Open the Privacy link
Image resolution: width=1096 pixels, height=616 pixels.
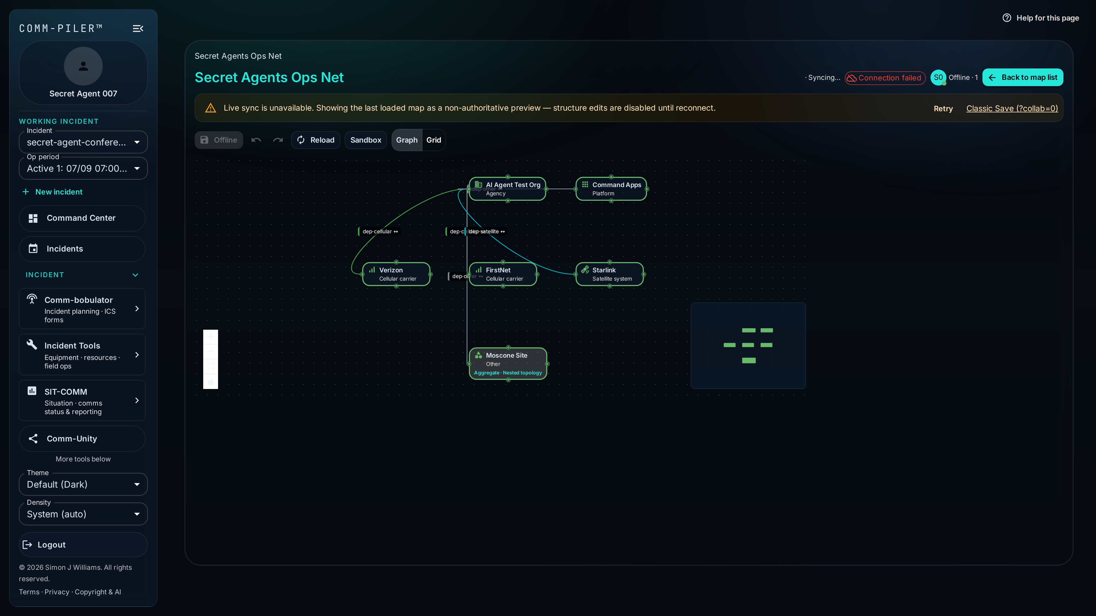pos(57,592)
